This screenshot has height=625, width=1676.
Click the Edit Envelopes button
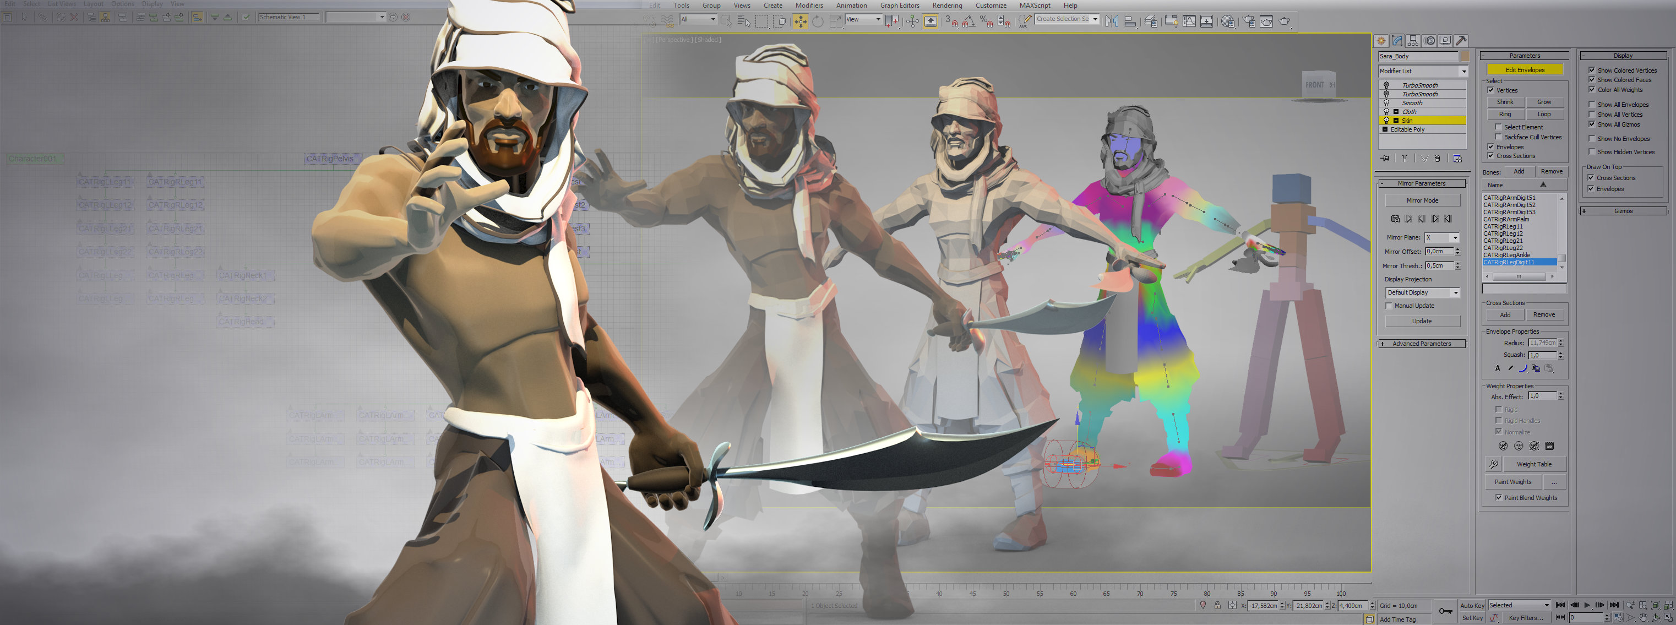click(x=1525, y=70)
